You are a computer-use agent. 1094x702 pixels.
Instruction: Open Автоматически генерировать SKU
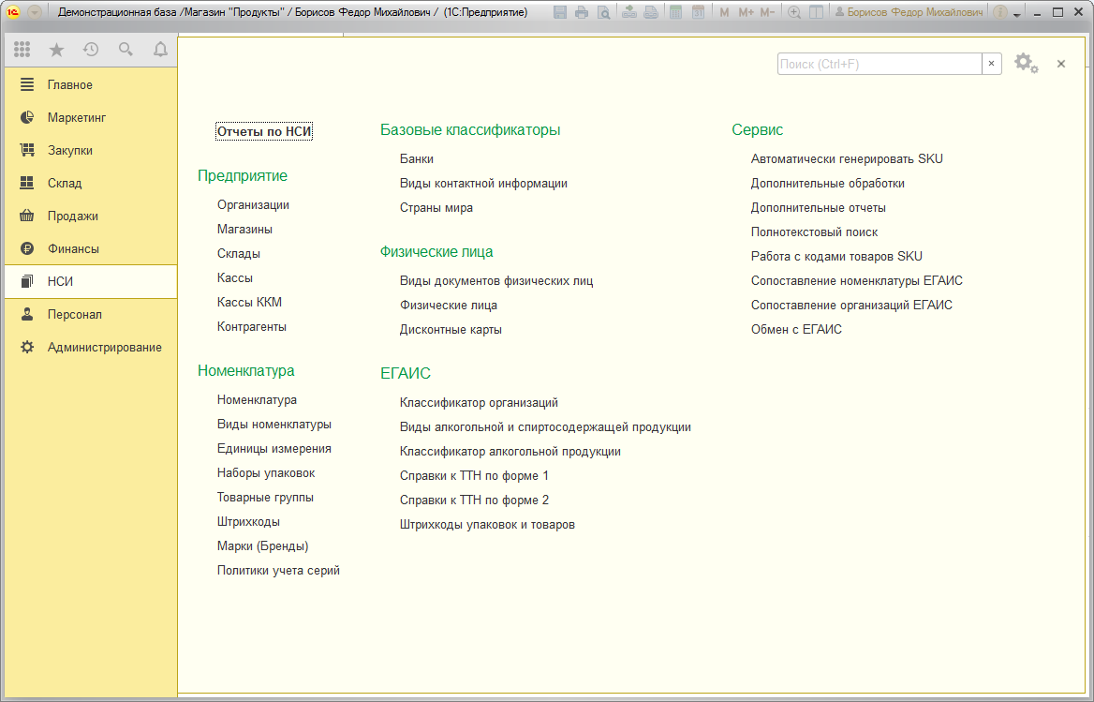tap(847, 159)
